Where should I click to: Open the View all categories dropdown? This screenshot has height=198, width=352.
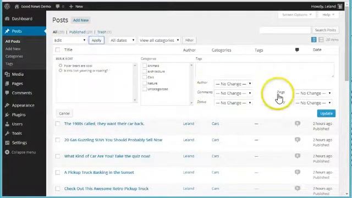pos(159,40)
